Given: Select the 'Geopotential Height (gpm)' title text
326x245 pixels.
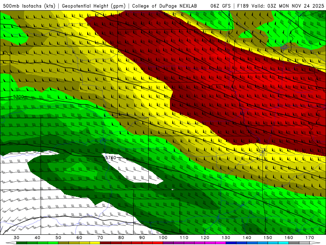Looking at the screenshot, I should tap(94, 6).
